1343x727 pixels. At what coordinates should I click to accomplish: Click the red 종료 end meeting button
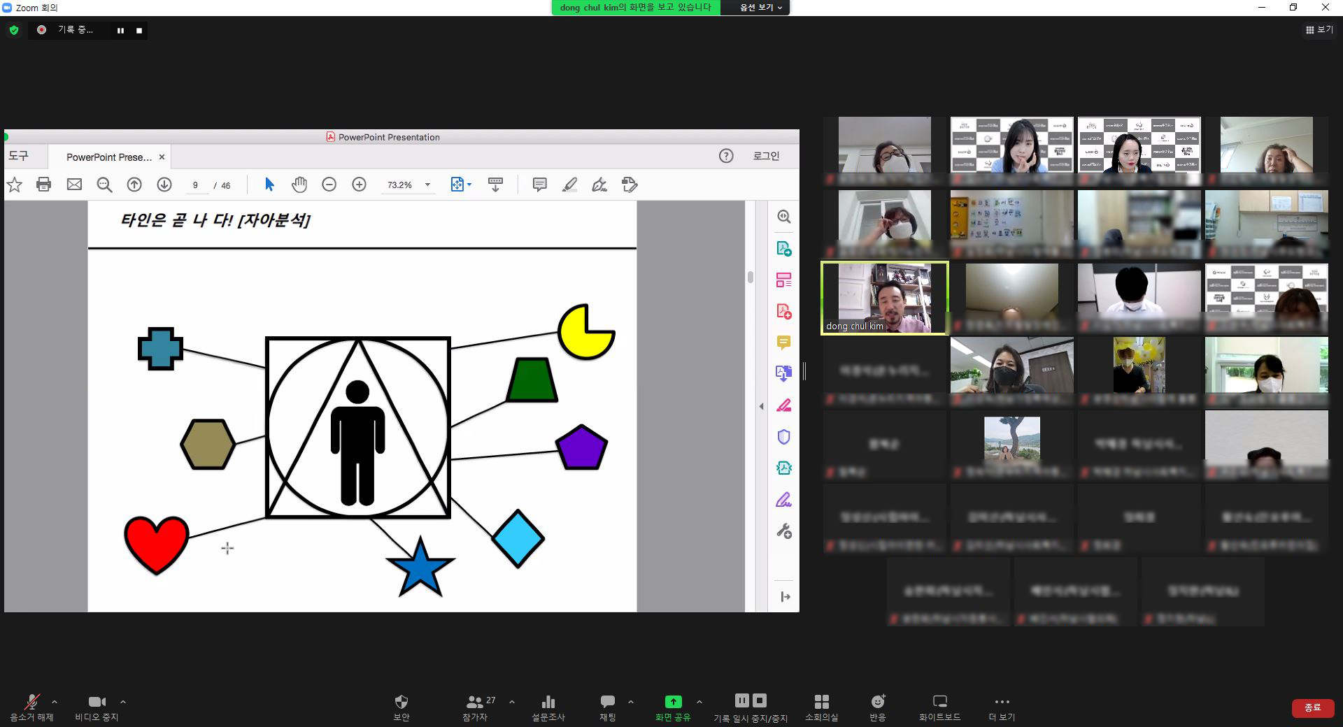point(1312,707)
